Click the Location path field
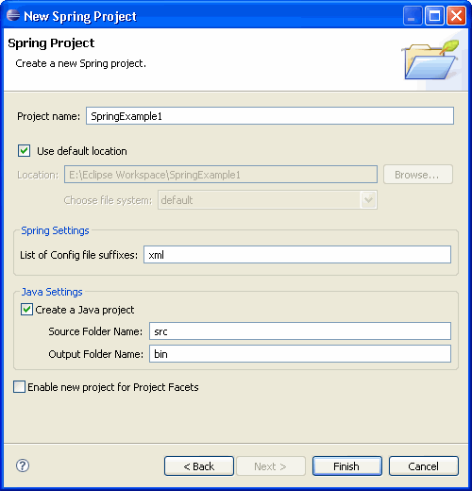 click(221, 175)
